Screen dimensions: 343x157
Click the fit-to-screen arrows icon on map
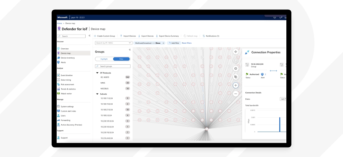236,51
